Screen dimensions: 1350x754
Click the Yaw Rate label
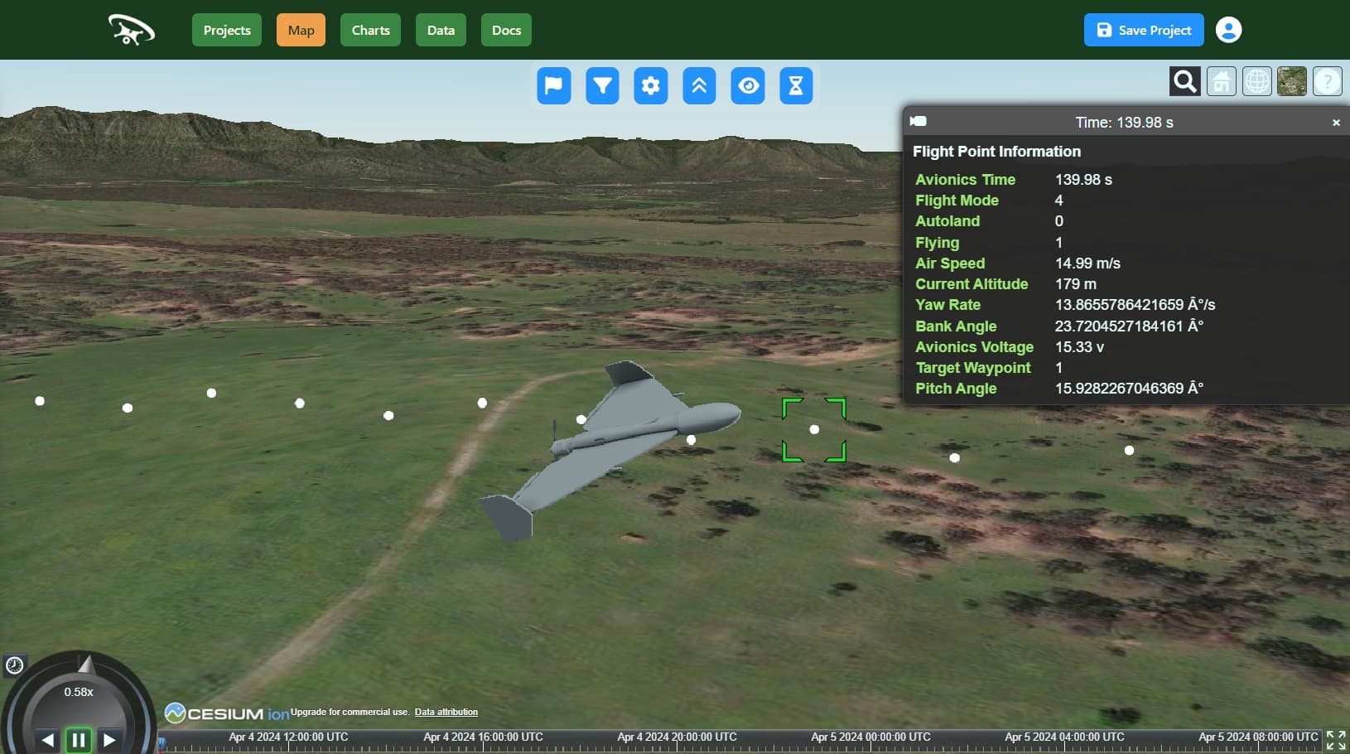(947, 305)
